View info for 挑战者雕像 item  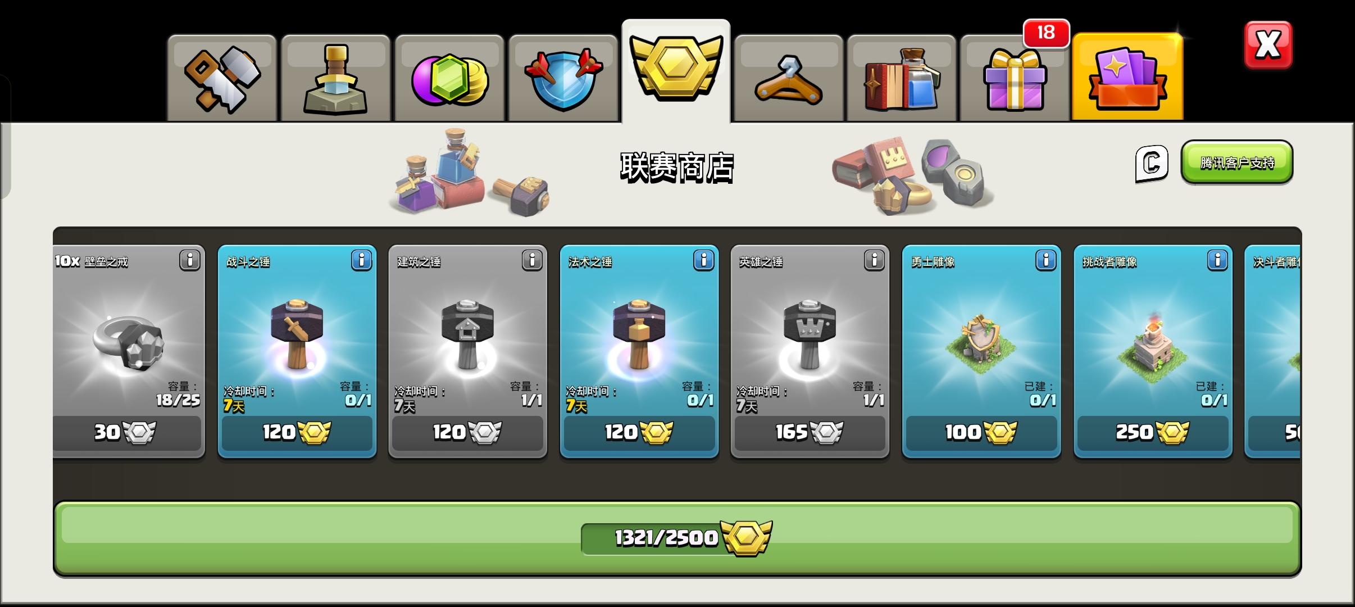click(1217, 260)
